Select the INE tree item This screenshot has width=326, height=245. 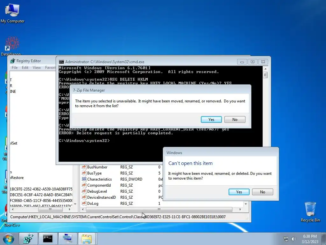[x=13, y=92]
